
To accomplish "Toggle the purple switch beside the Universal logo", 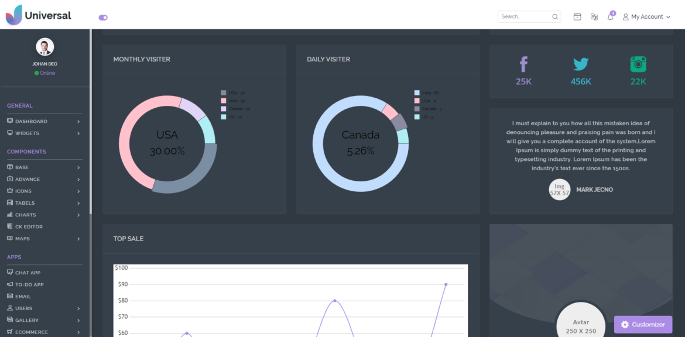I will (103, 18).
